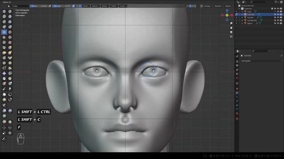
Task: Select the Smooth brush
Action: coord(10,32)
